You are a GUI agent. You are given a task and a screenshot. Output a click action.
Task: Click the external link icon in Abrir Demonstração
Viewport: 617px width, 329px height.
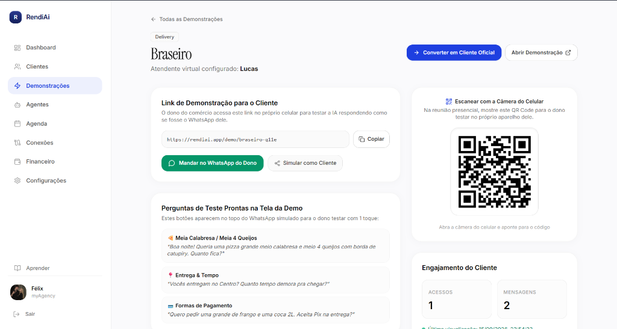(x=568, y=52)
